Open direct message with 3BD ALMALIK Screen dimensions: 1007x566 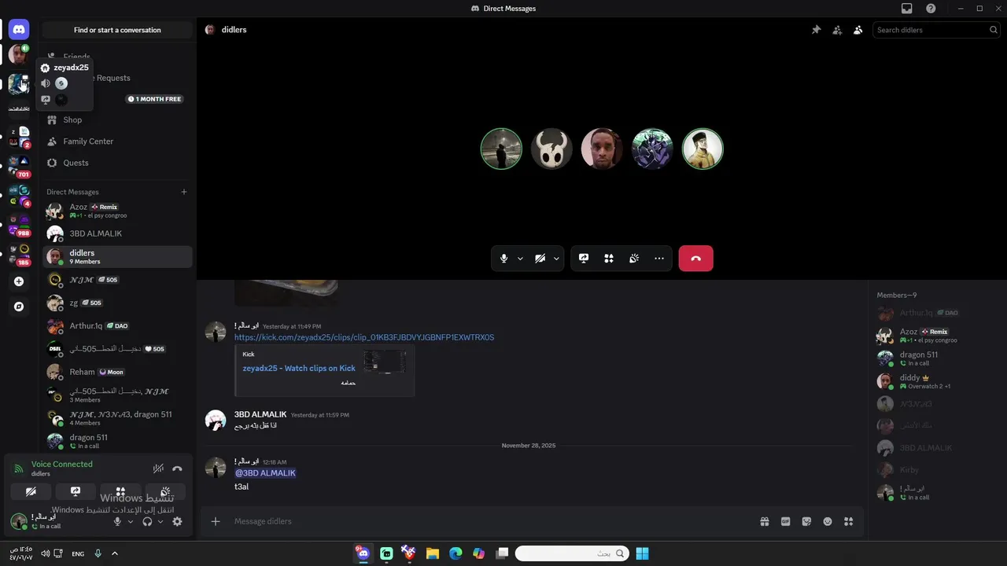coord(117,233)
